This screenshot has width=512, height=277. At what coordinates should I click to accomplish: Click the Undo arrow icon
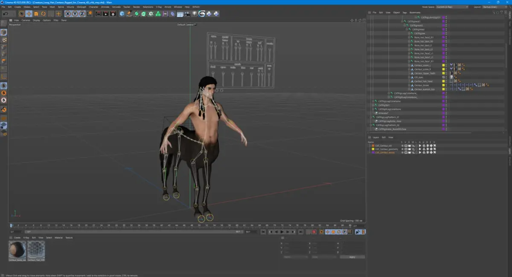(6, 14)
